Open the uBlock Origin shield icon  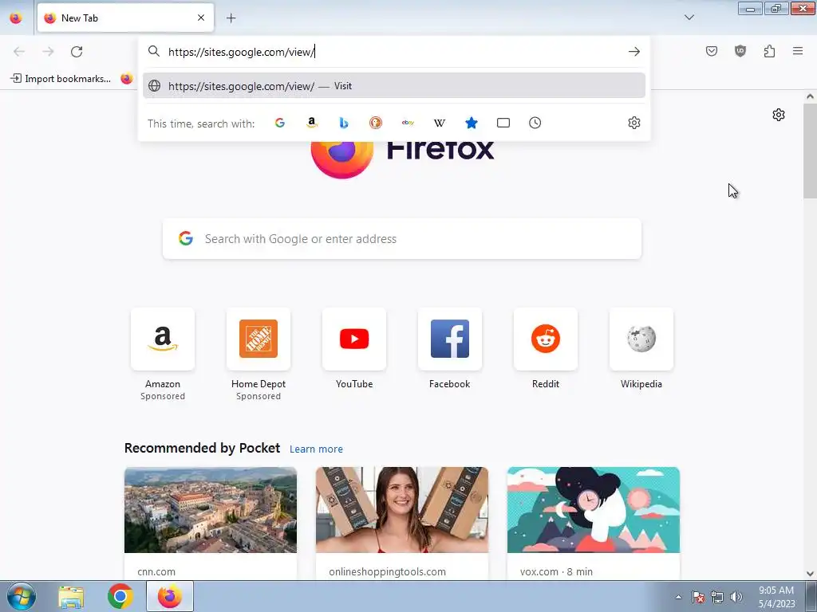(740, 51)
